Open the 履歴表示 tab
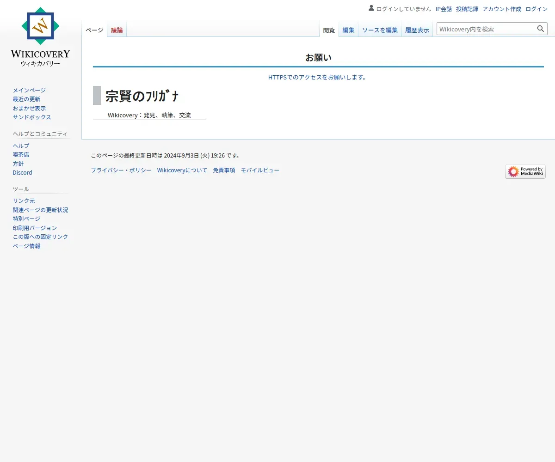 [x=417, y=30]
